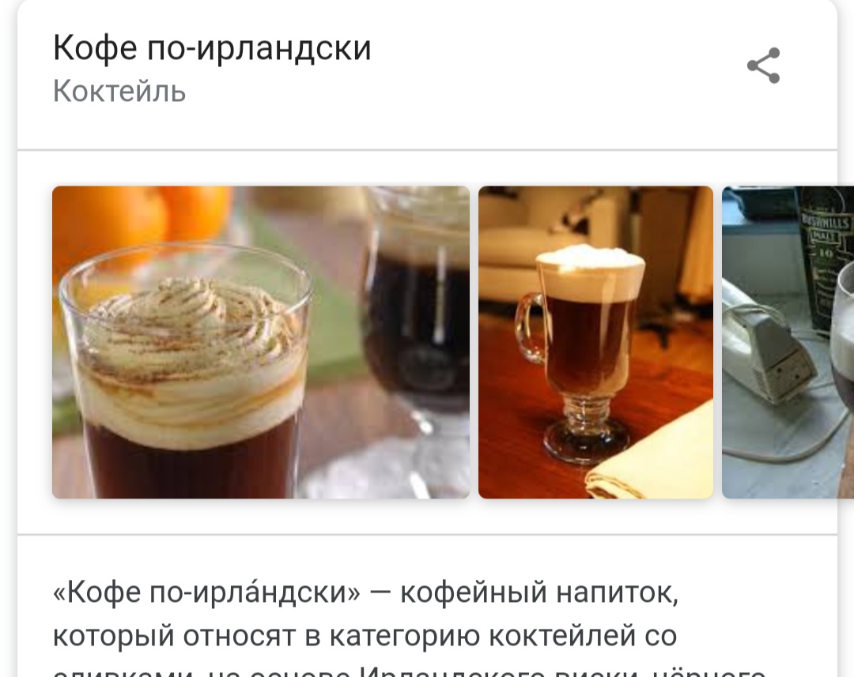Tap the yellow napkin in the mug photo

click(x=651, y=457)
